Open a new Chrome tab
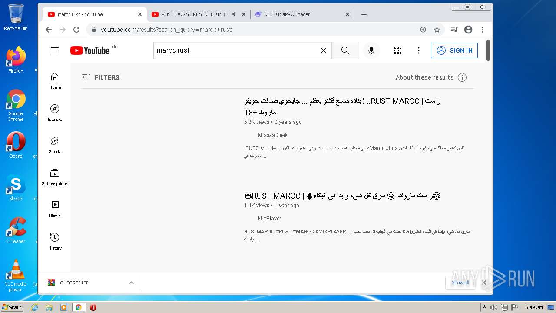Viewport: 556px width, 313px height. [364, 14]
